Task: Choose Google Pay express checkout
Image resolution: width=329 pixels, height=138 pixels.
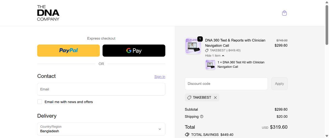Action: pos(134,51)
